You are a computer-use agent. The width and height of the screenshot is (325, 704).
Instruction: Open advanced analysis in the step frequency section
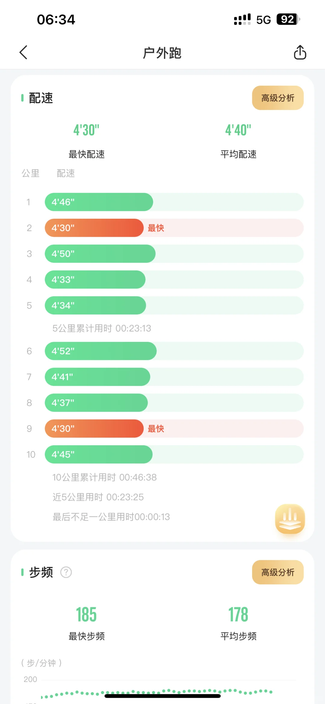(x=278, y=572)
